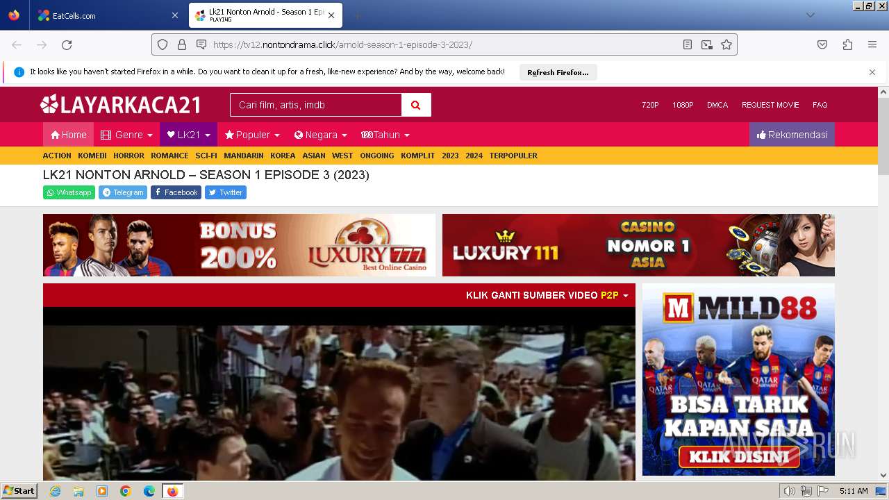Expand the Populer dropdown
Screen dimensions: 889x500
252,135
